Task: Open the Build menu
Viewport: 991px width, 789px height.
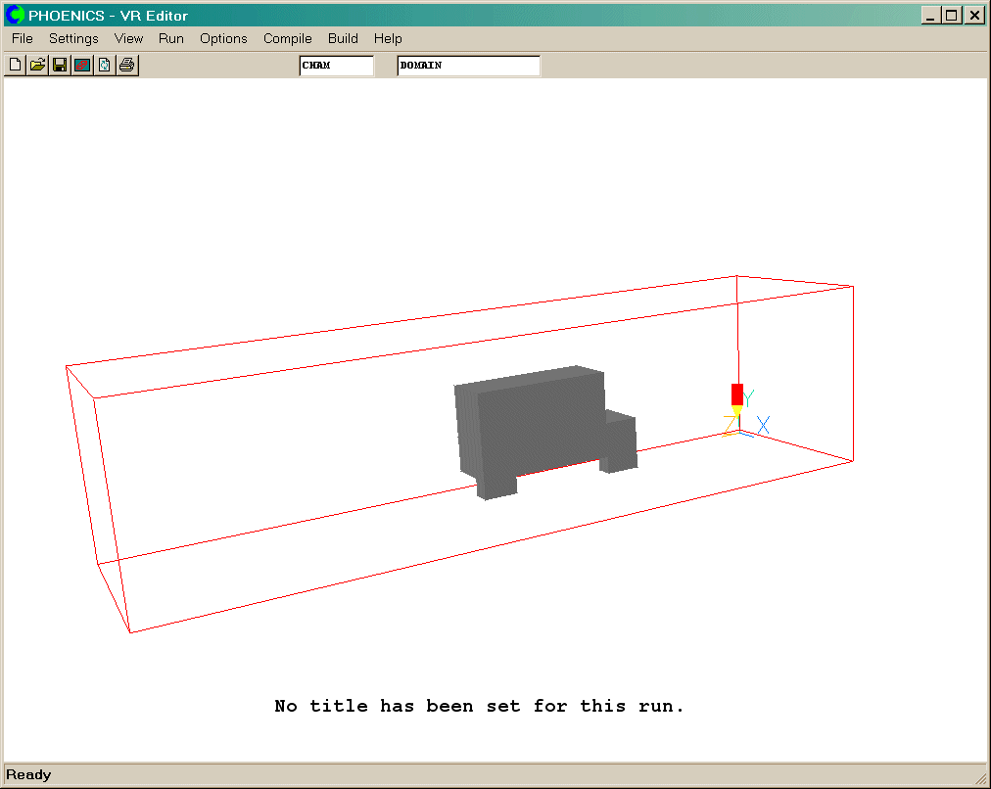Action: click(x=343, y=39)
